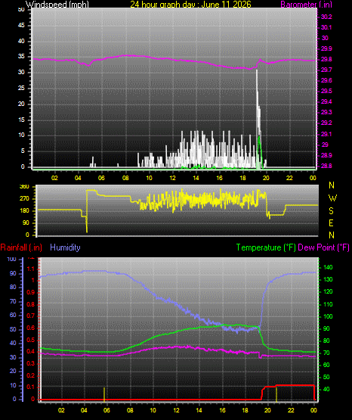Click rainfall axis value 0.7
The width and height of the screenshot is (352, 420).
[x=31, y=316]
